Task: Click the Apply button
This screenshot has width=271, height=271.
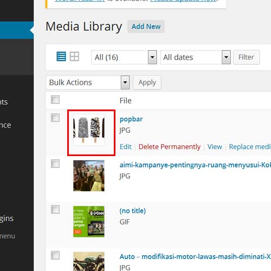Action: 147,82
